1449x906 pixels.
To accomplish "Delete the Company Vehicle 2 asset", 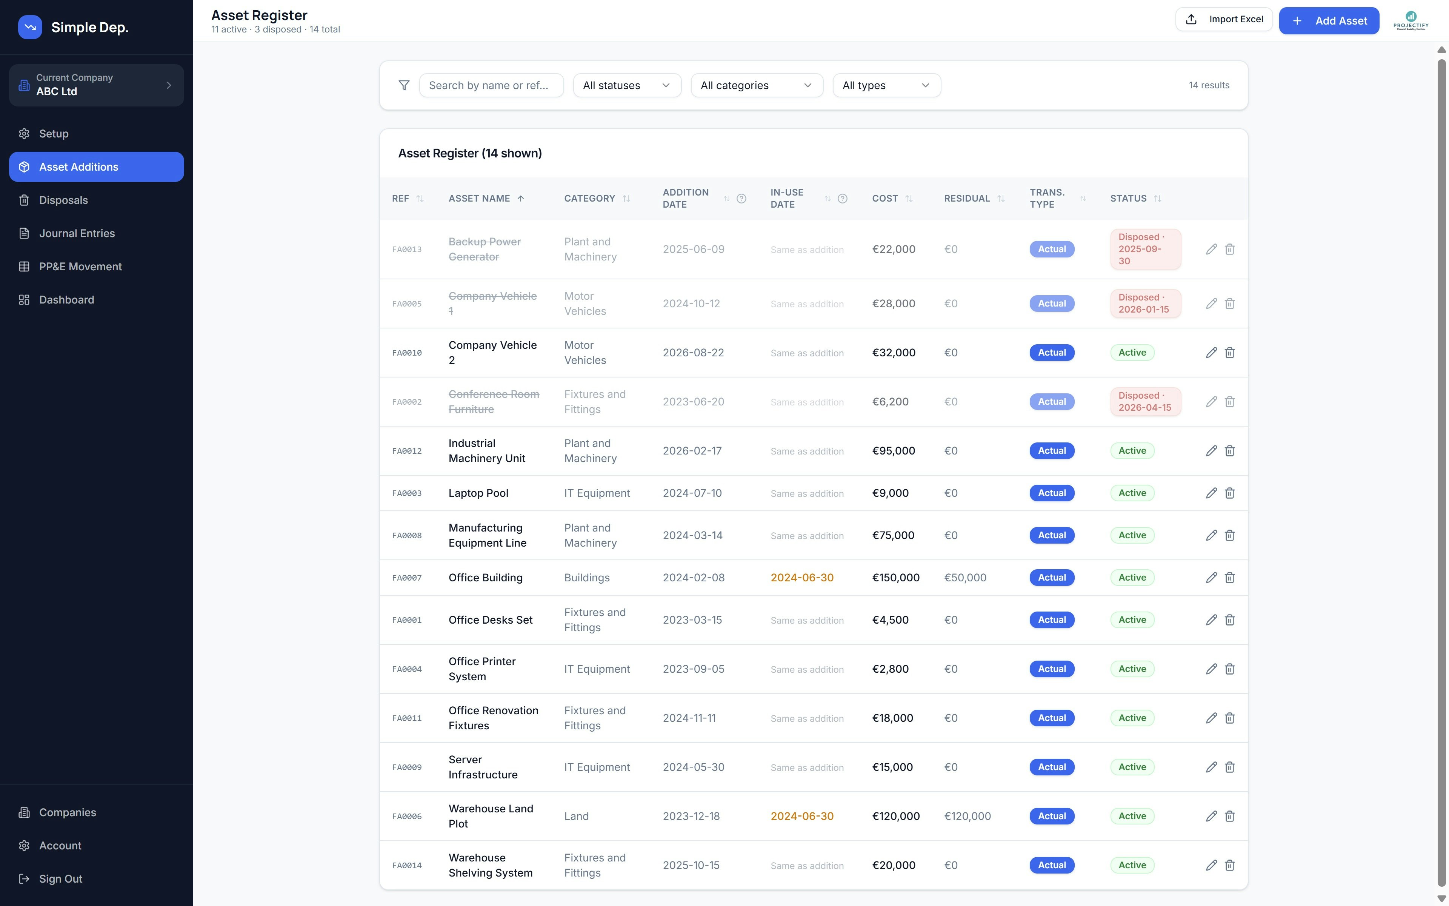I will [1229, 352].
